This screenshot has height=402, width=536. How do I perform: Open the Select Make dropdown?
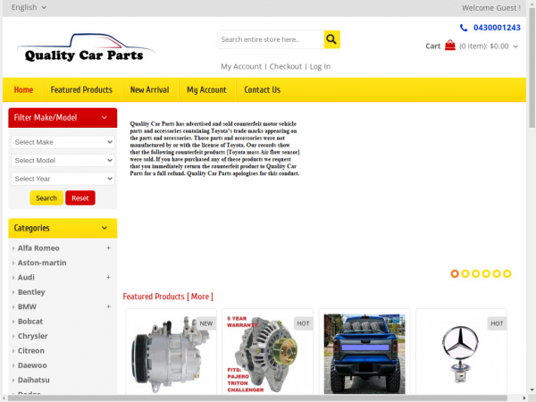(x=63, y=142)
